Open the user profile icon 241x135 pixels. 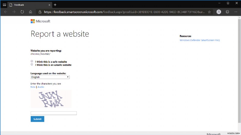tap(219, 12)
